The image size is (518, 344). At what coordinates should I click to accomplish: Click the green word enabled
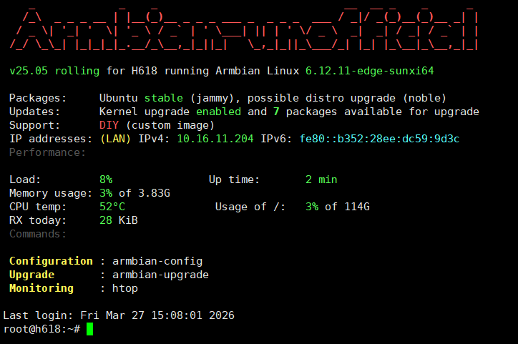(218, 112)
